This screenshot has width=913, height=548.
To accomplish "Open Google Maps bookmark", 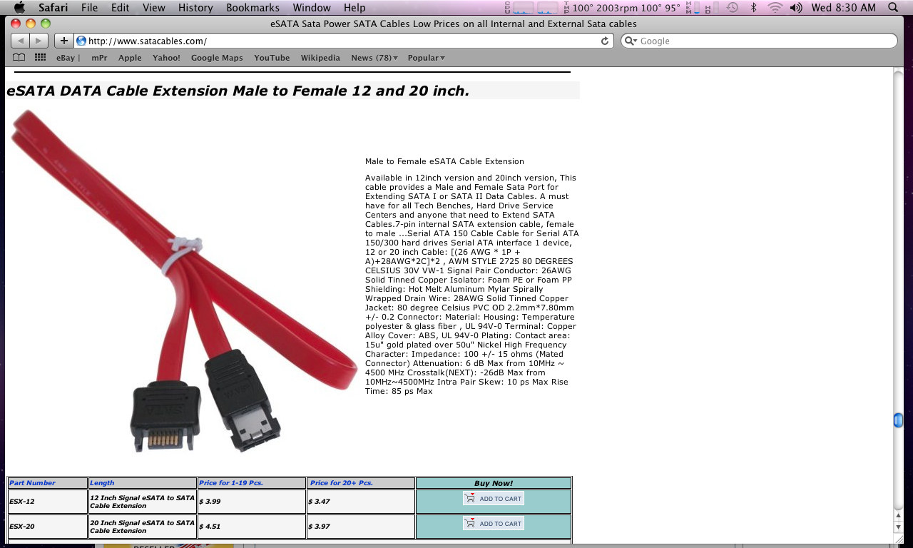I will 217,58.
